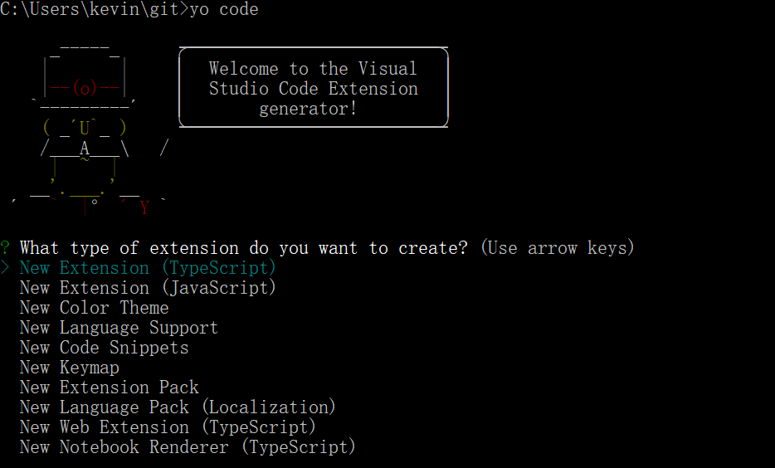Click the Yeoman ASCII mascot figure
775x468 pixels.
click(x=90, y=130)
